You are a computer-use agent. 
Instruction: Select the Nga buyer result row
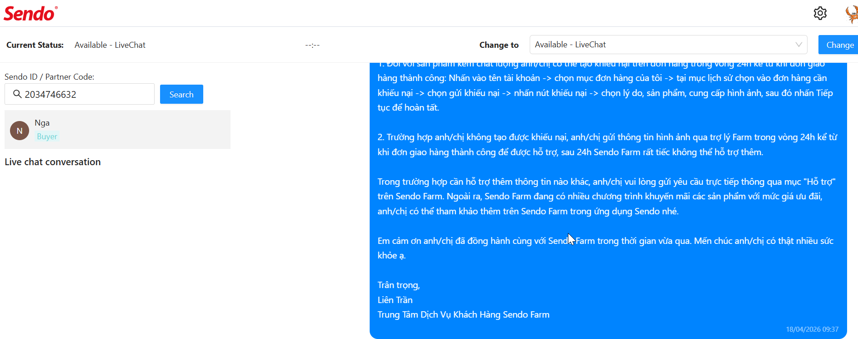pyautogui.click(x=117, y=130)
